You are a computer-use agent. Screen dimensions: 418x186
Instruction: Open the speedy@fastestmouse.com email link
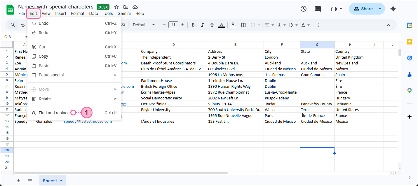tap(88, 121)
